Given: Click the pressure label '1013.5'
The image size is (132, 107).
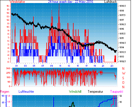Looking at the screenshot, I should point(122,52).
